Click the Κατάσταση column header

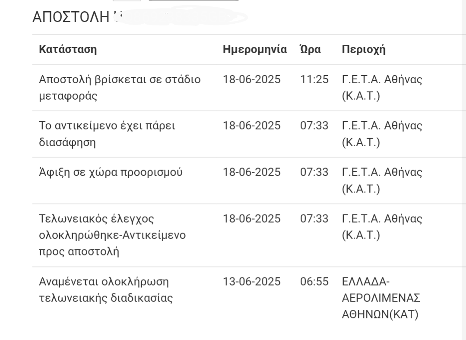pyautogui.click(x=68, y=49)
